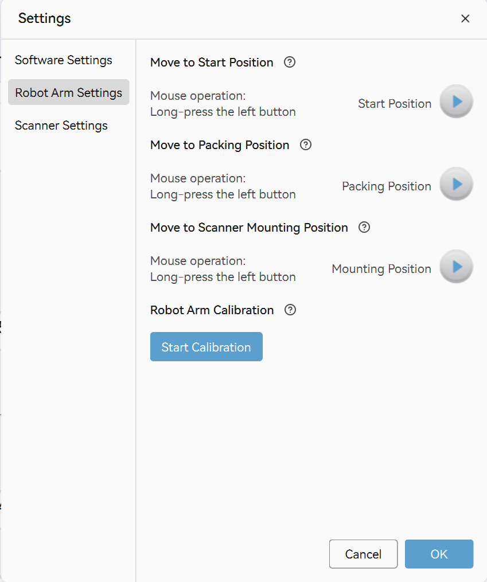
Task: Open the Scanner Settings tab
Action: pyautogui.click(x=61, y=126)
